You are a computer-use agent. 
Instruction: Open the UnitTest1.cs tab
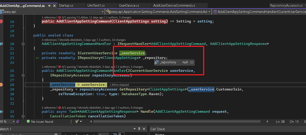point(96,6)
